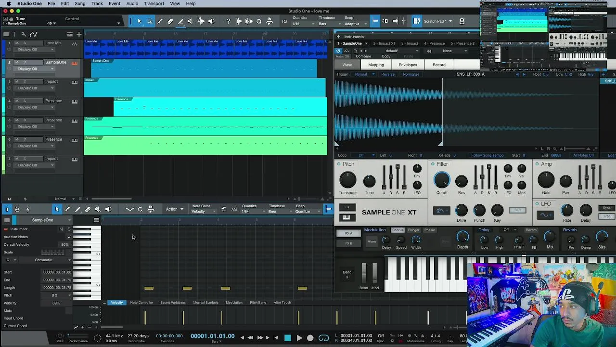Viewport: 616px width, 347px height.
Task: Add a track with the plus icon
Action: click(x=79, y=34)
